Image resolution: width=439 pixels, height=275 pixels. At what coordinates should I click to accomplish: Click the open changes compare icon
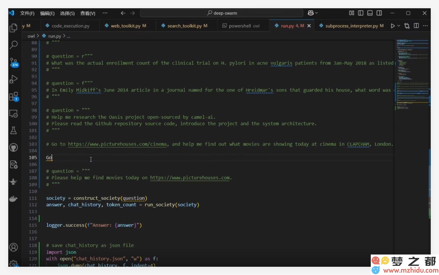(x=407, y=26)
